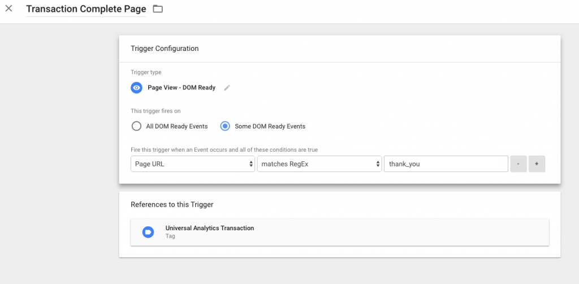Edit the trigger type with the pencil icon

click(227, 88)
